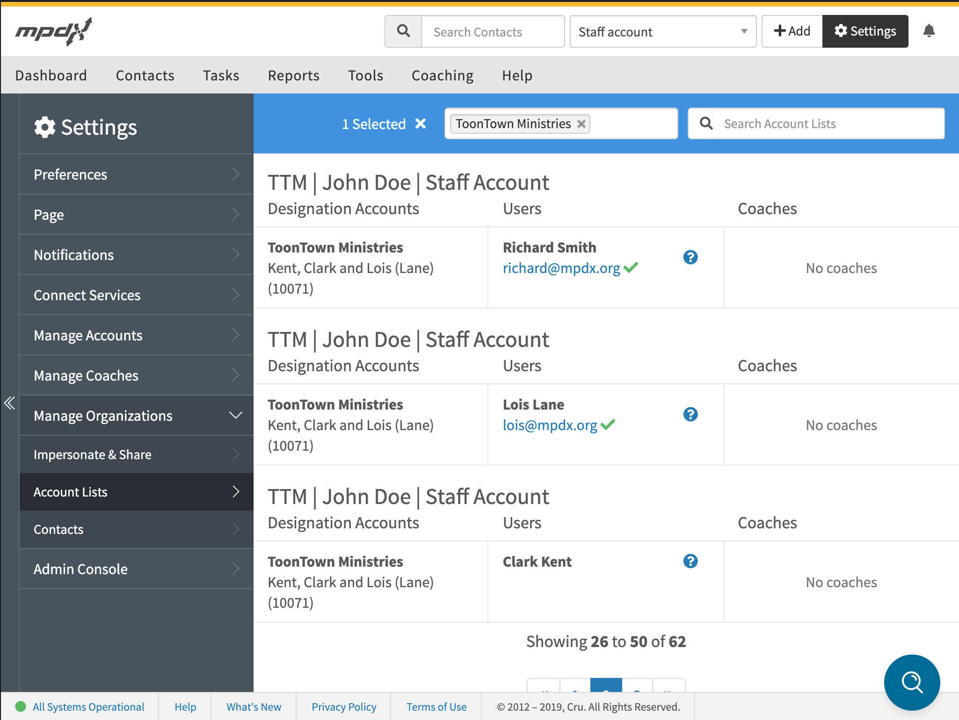Click the search icon in Account Lists search

[x=706, y=123]
